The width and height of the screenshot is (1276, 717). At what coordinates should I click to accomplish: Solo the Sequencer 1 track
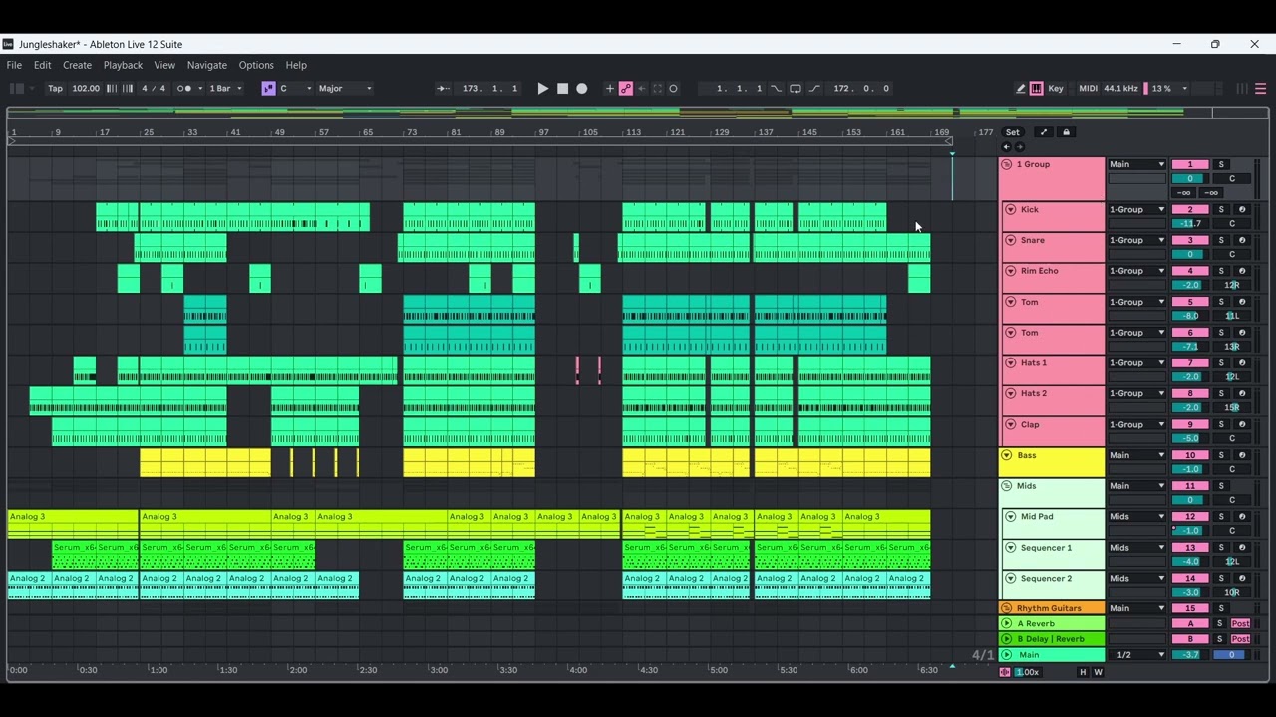(1221, 547)
